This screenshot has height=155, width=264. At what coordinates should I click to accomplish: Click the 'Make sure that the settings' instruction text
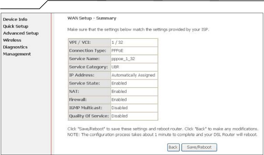pyautogui.click(x=138, y=29)
